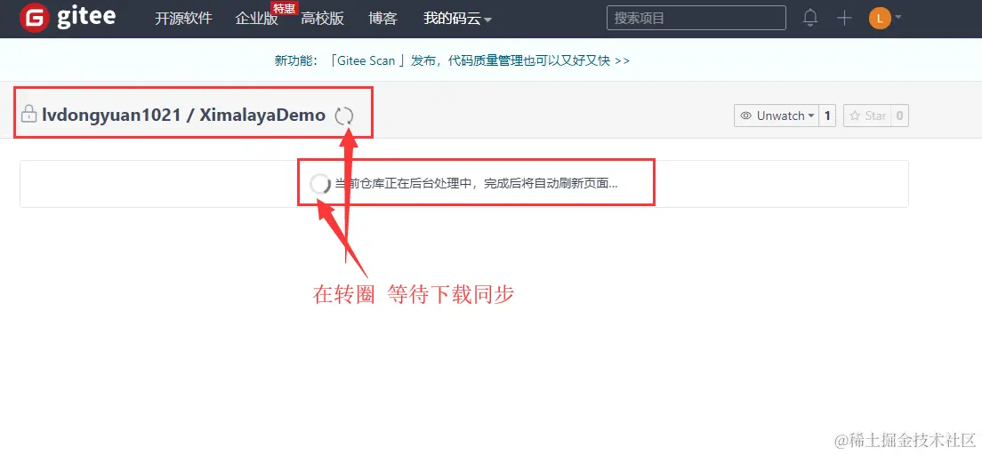
Task: Open the notifications bell icon
Action: coord(810,18)
